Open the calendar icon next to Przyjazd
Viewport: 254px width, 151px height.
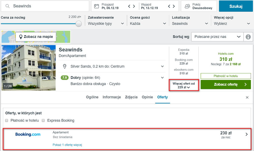(x=97, y=6)
